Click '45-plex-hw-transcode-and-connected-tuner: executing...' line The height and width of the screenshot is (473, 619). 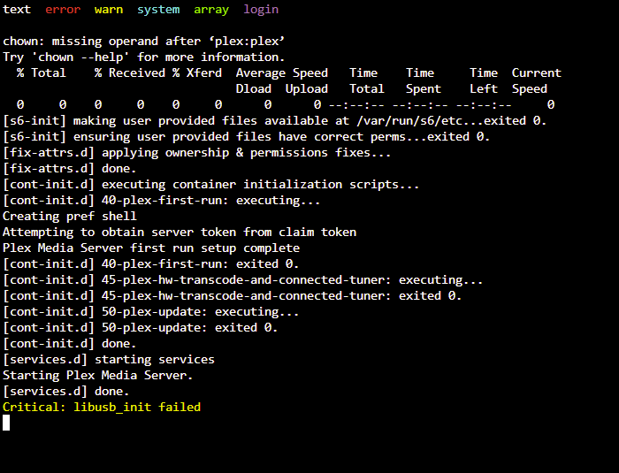tap(243, 280)
